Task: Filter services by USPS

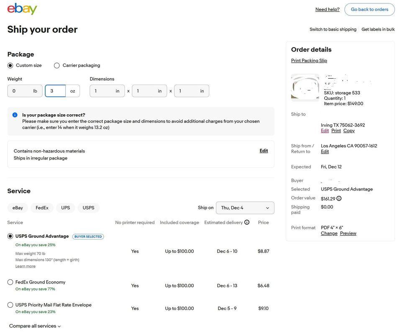Action: pos(89,208)
